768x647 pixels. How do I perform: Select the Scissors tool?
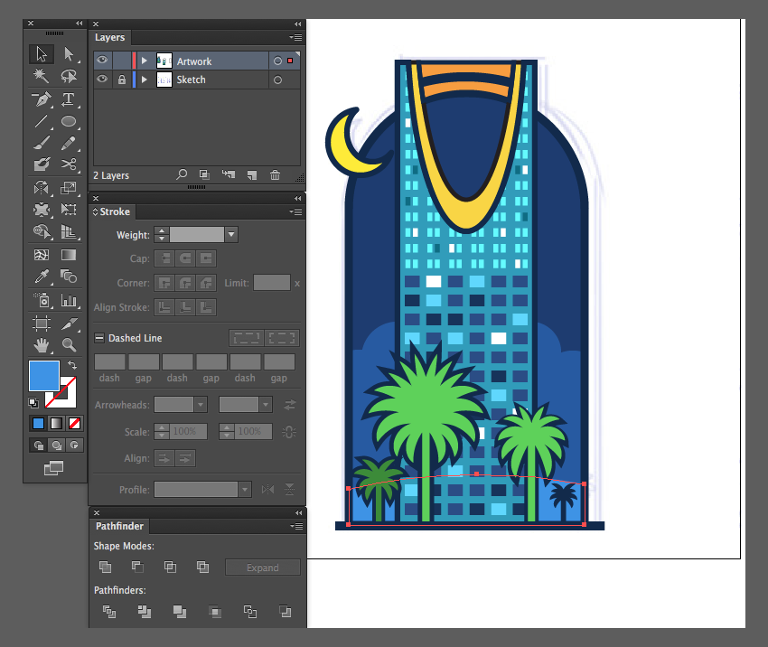(x=69, y=164)
